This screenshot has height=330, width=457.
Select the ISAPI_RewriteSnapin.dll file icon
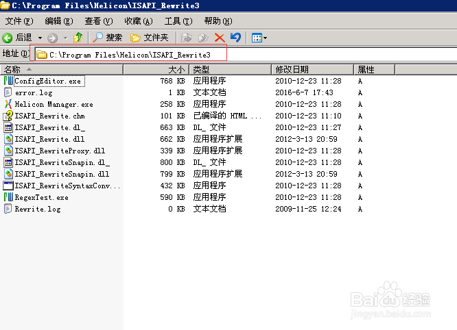click(x=8, y=174)
